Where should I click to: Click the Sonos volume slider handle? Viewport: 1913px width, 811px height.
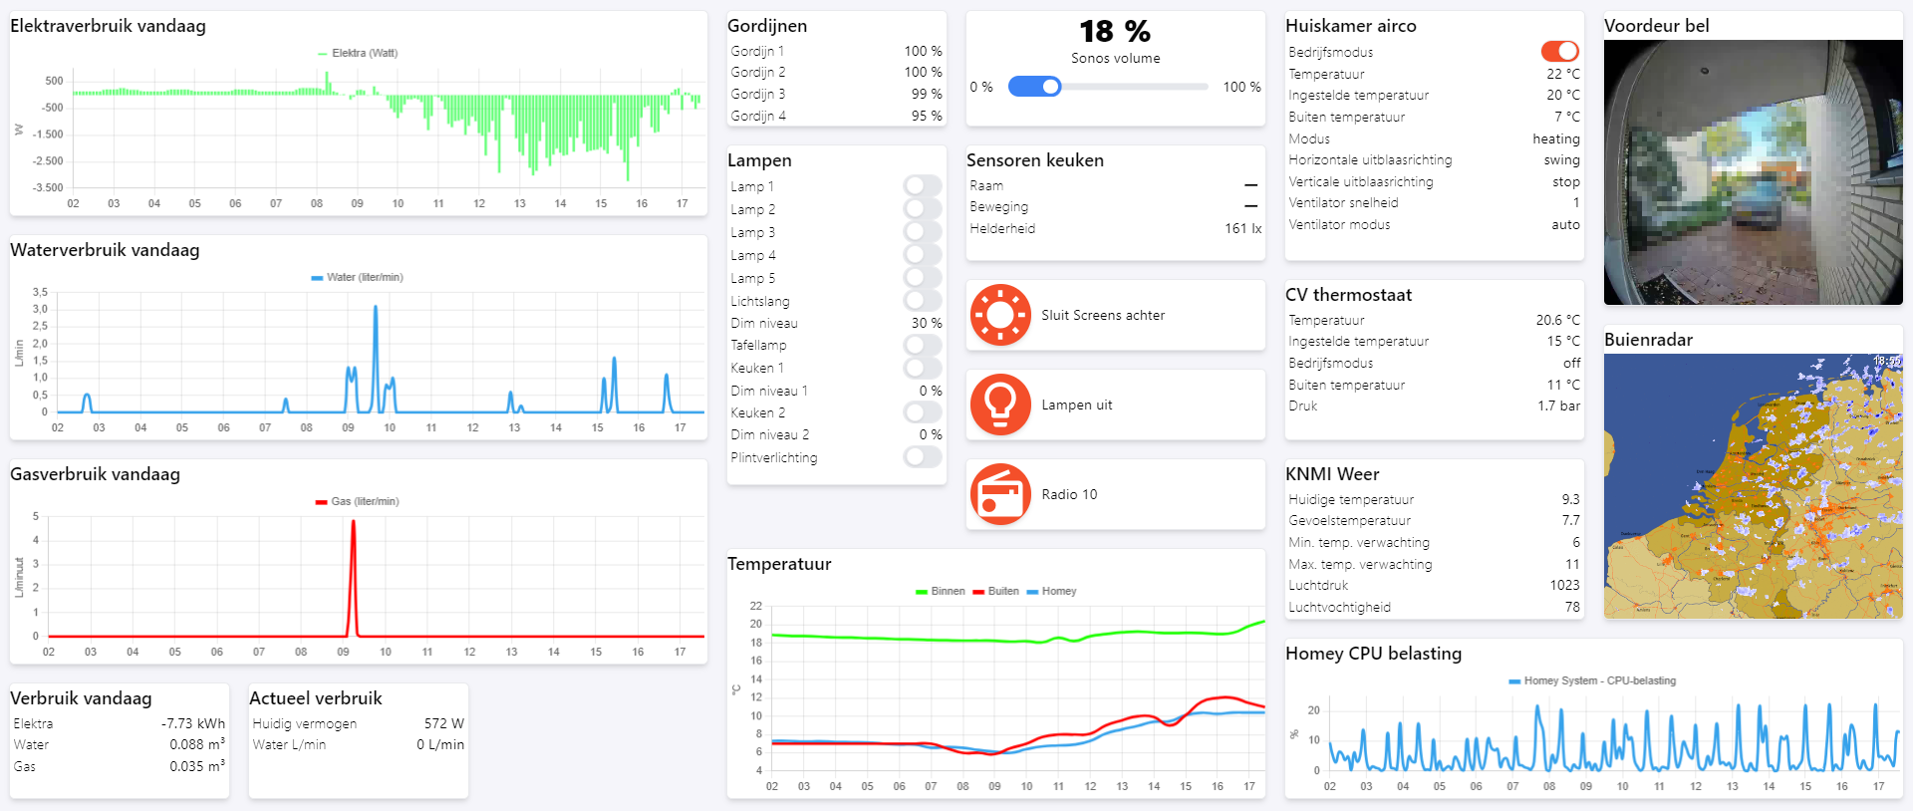[1050, 87]
